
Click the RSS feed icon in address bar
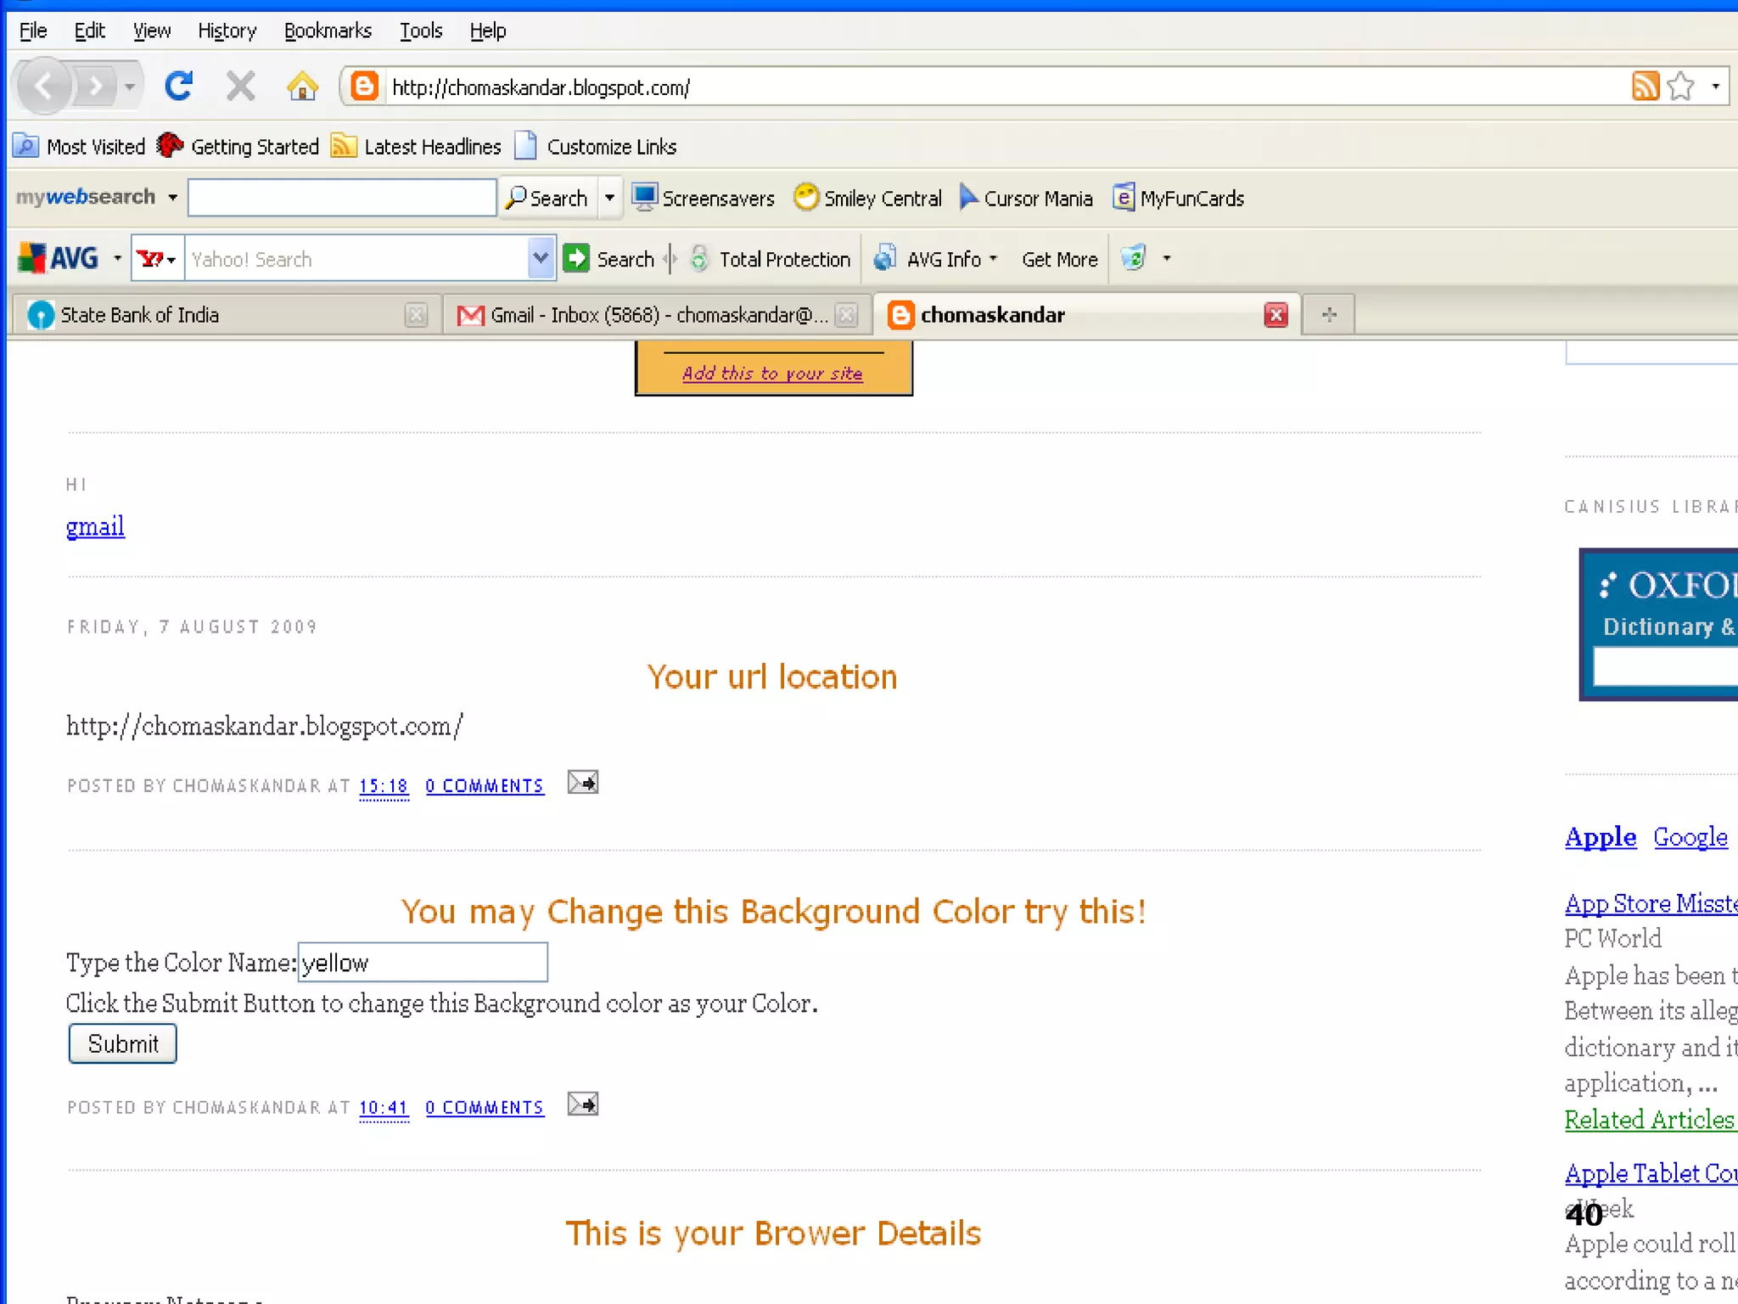coord(1645,87)
